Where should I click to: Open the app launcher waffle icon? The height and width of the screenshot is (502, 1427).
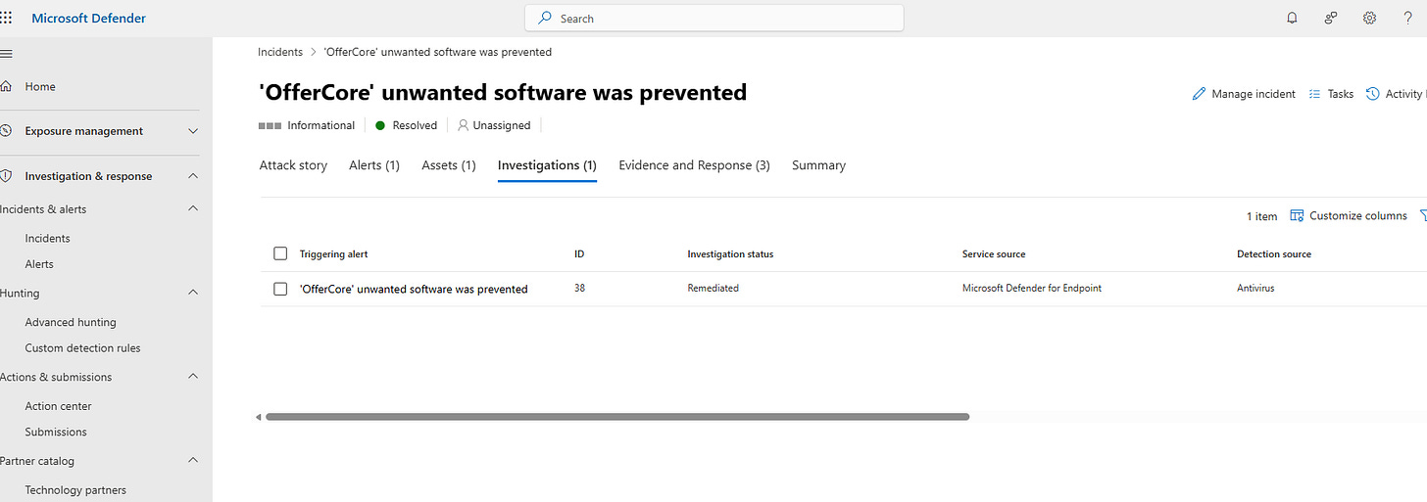point(6,18)
